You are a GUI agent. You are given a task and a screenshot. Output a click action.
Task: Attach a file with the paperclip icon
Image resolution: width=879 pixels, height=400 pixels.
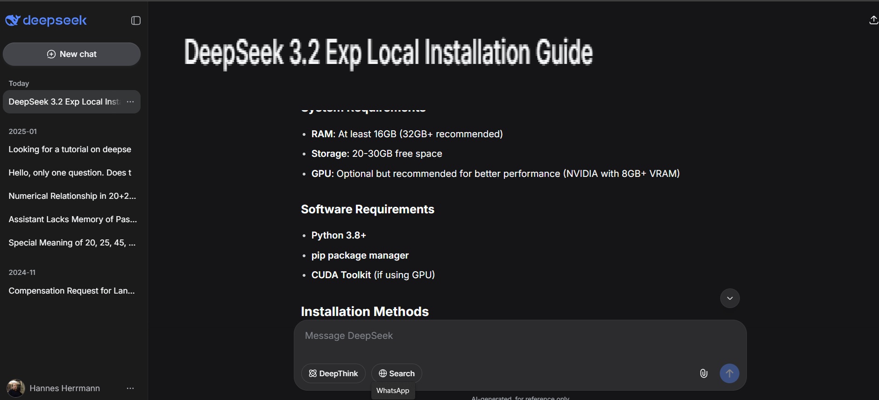click(x=704, y=373)
